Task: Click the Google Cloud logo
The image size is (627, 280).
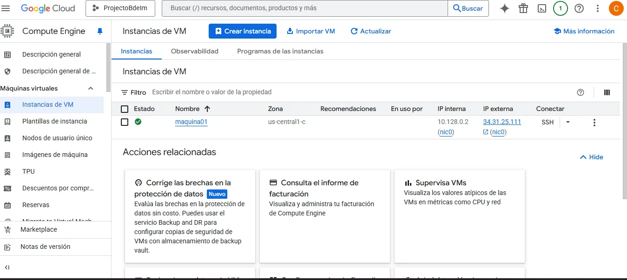Action: 48,8
